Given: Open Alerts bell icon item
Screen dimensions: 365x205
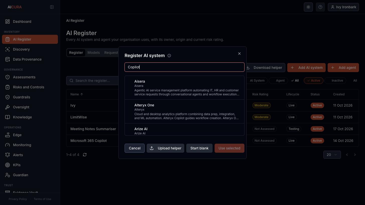Looking at the screenshot, I should pyautogui.click(x=30, y=155).
